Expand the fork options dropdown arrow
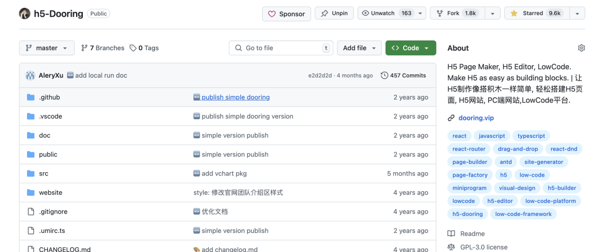This screenshot has width=609, height=252. point(492,13)
